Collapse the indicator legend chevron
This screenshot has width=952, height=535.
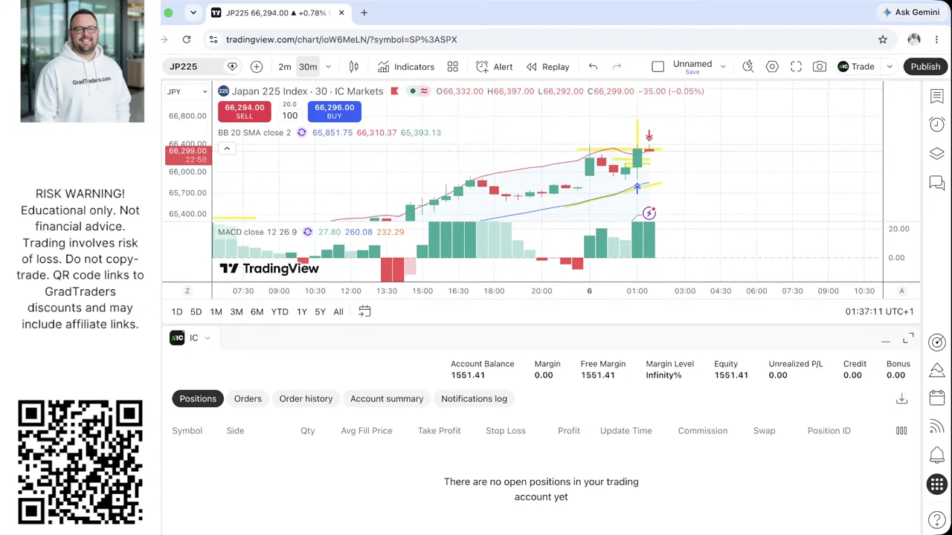coord(227,149)
